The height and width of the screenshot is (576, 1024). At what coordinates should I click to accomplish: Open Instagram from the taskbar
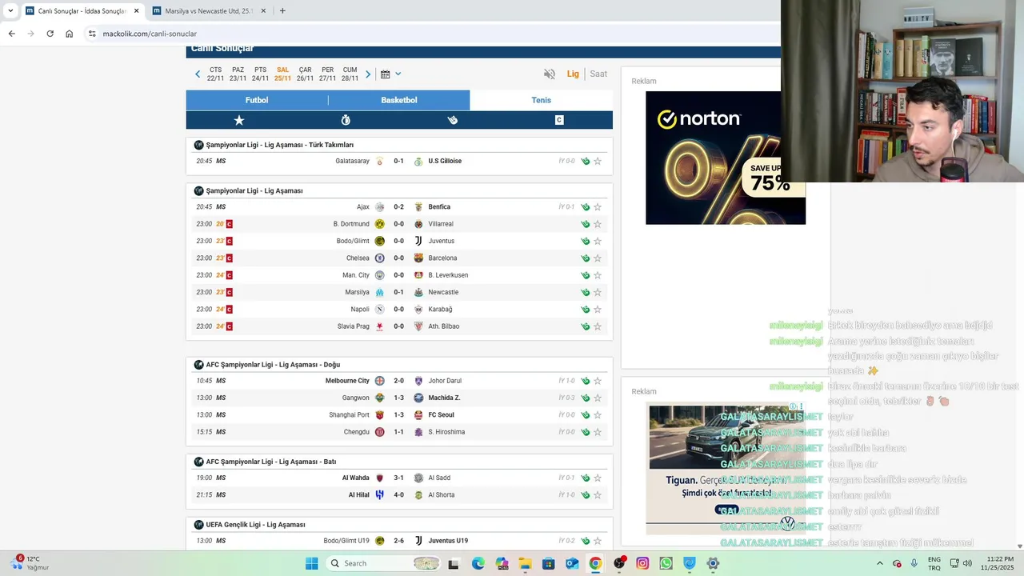[642, 563]
